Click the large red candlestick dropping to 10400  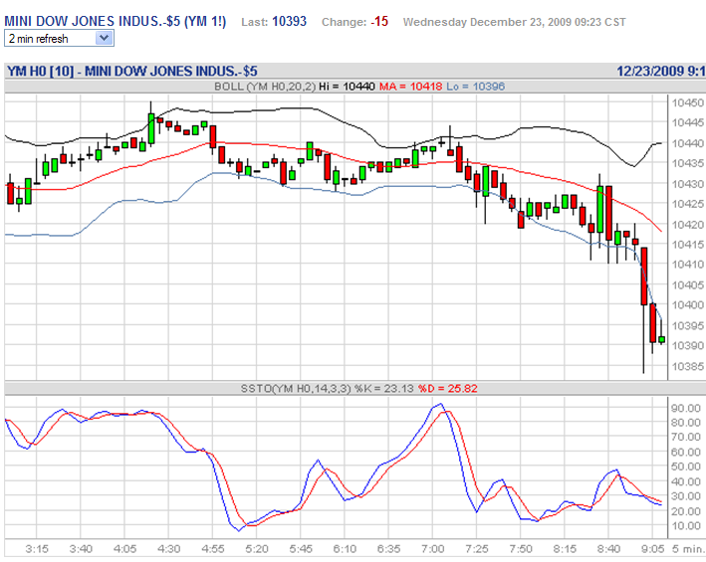644,277
